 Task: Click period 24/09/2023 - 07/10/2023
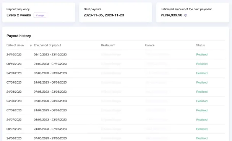point(50,64)
